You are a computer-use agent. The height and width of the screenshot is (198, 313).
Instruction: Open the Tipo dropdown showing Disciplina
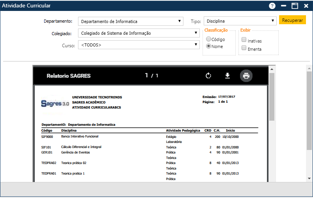(240, 21)
